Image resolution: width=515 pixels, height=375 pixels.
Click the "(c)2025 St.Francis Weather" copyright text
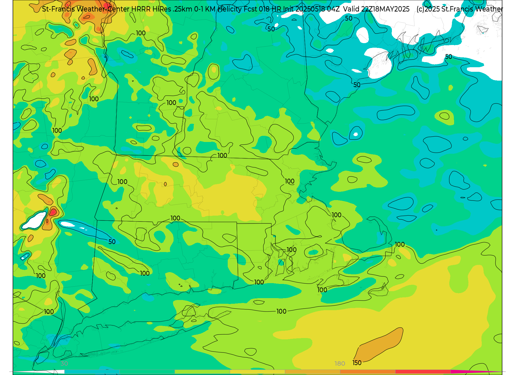coord(460,9)
